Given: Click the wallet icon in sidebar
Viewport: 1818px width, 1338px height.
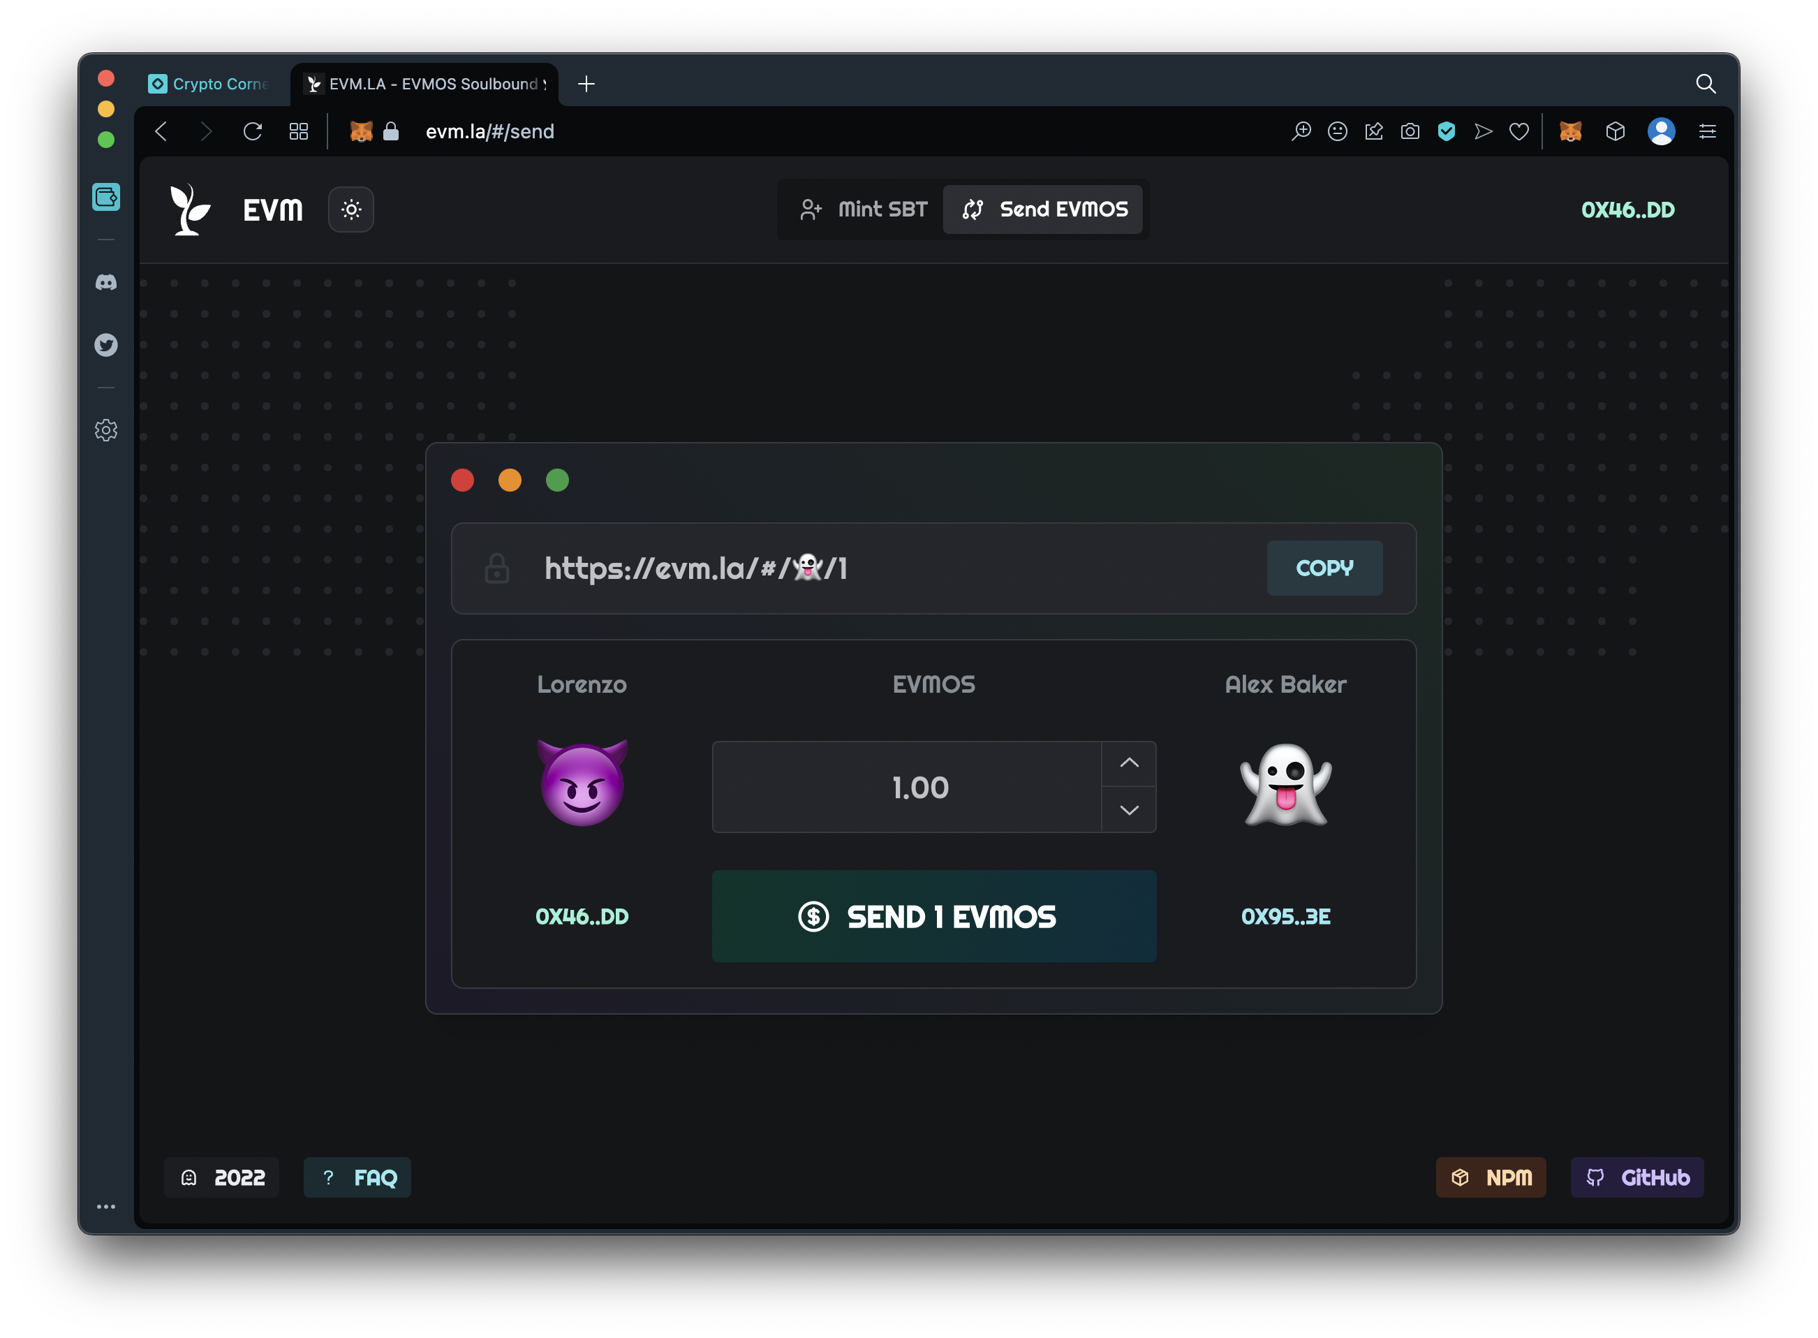Looking at the screenshot, I should click(106, 197).
